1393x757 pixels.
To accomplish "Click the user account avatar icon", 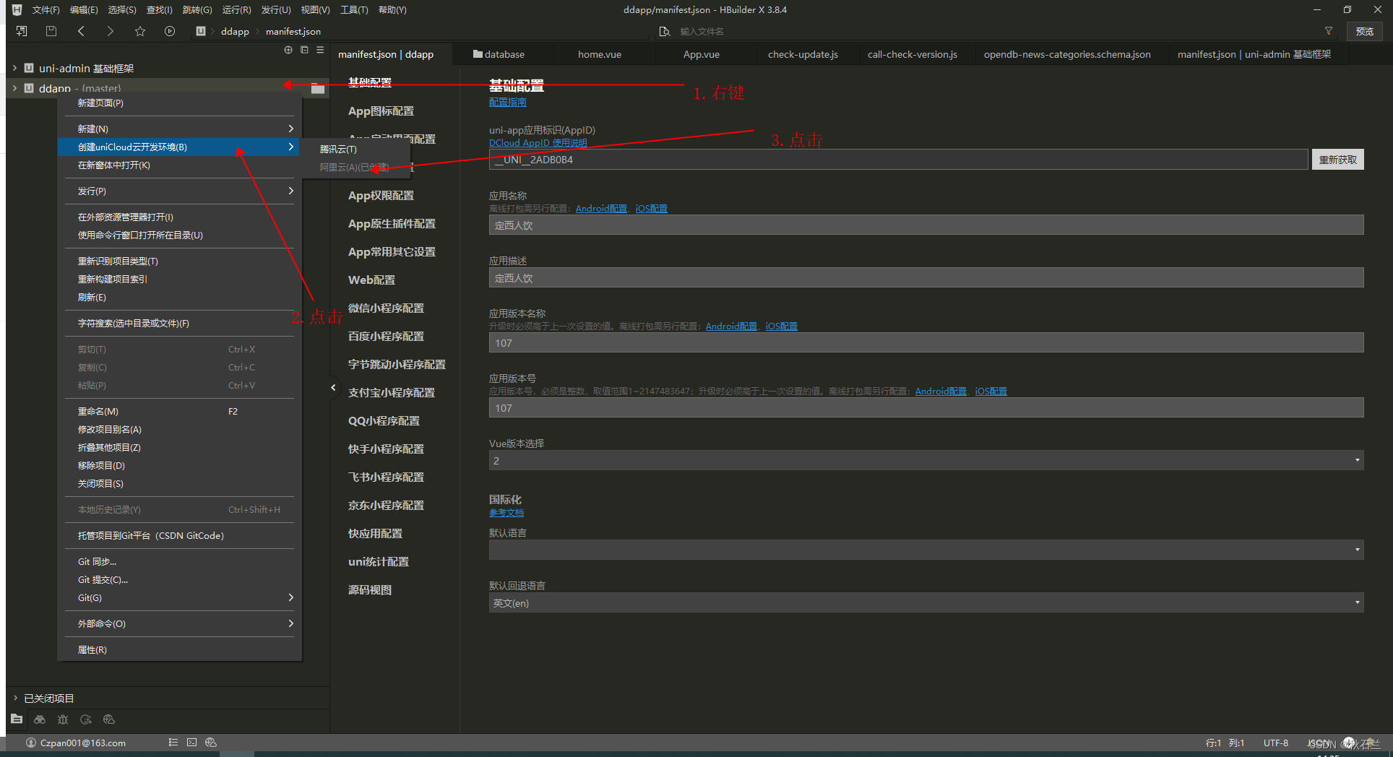I will (31, 743).
